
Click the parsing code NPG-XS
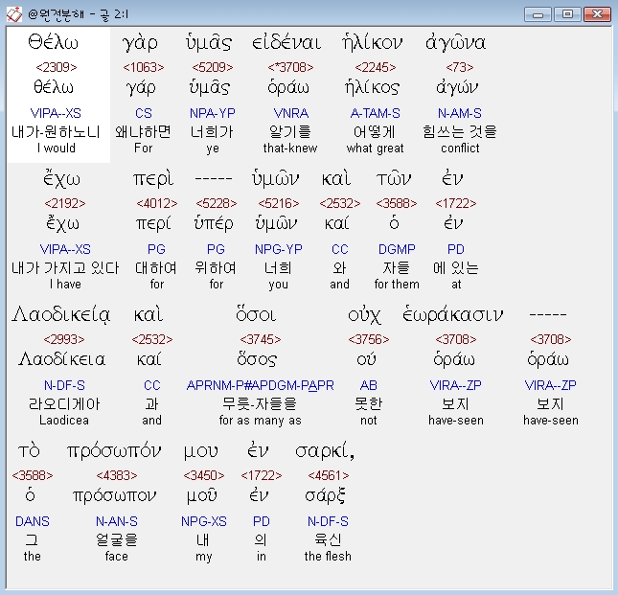[204, 522]
